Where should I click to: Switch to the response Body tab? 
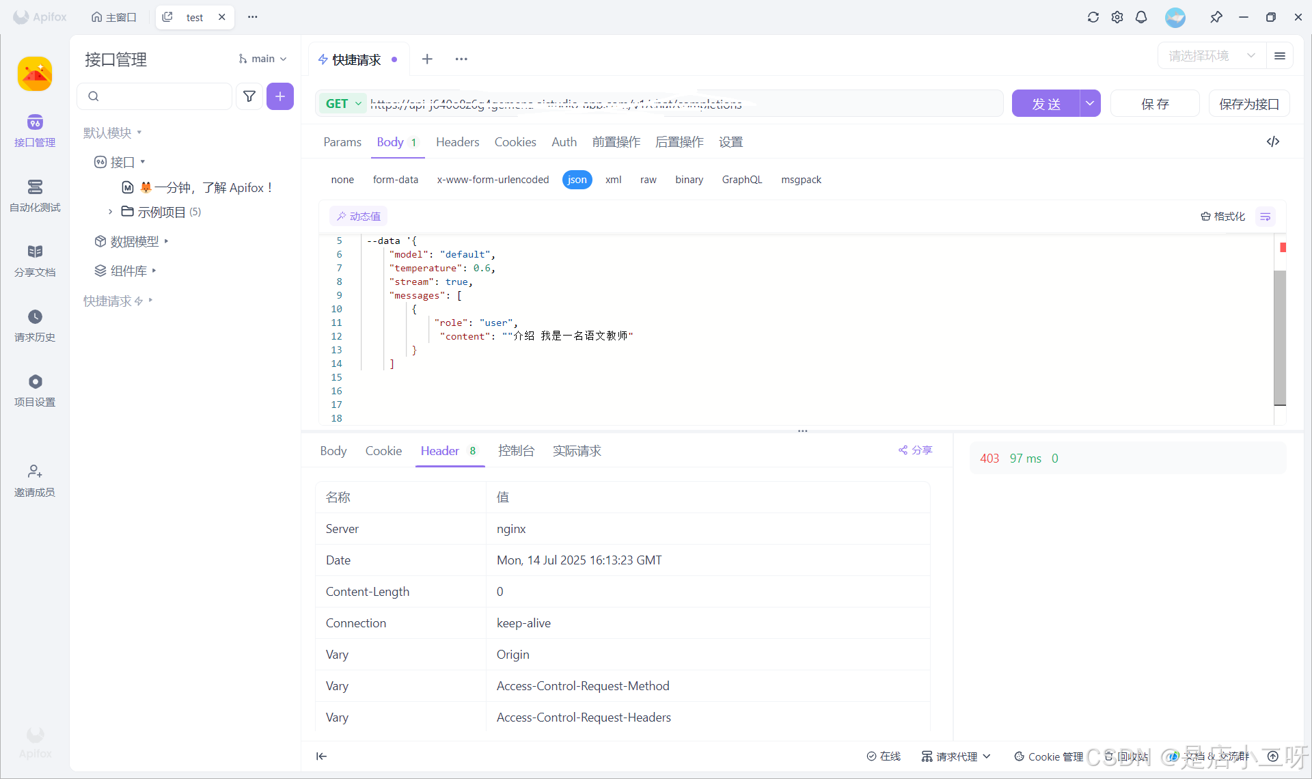(x=333, y=450)
